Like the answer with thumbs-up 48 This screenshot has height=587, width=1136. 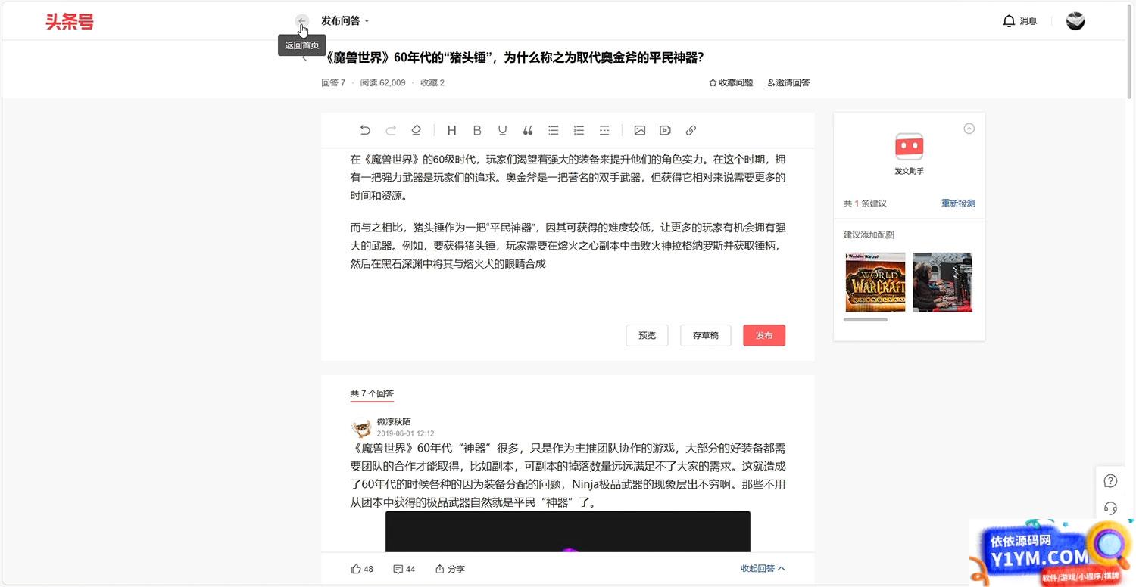coord(363,569)
